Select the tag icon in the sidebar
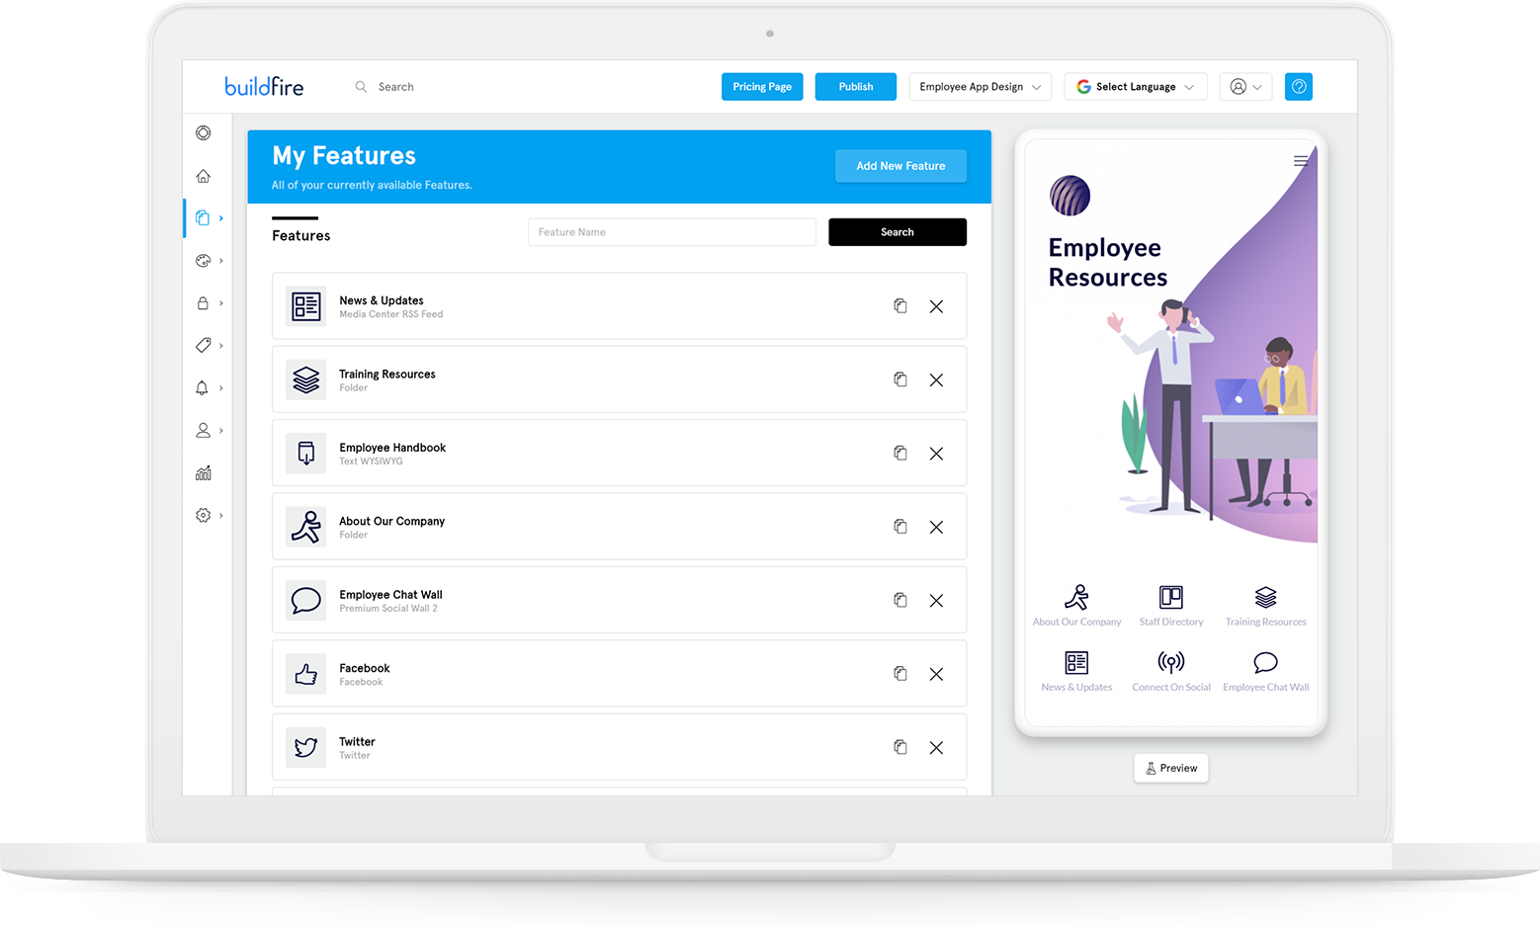The image size is (1540, 927). pos(204,345)
